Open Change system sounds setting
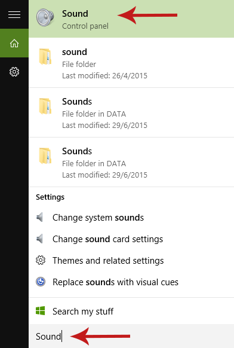Viewport: 234px width, 348px height. pos(131,218)
